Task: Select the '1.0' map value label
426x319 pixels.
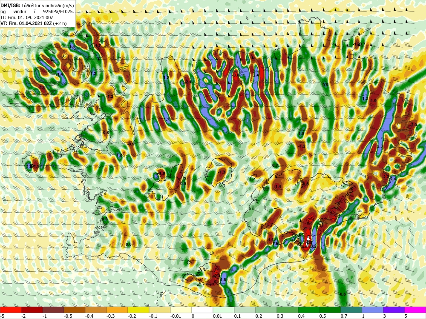Action: pyautogui.click(x=301, y=134)
